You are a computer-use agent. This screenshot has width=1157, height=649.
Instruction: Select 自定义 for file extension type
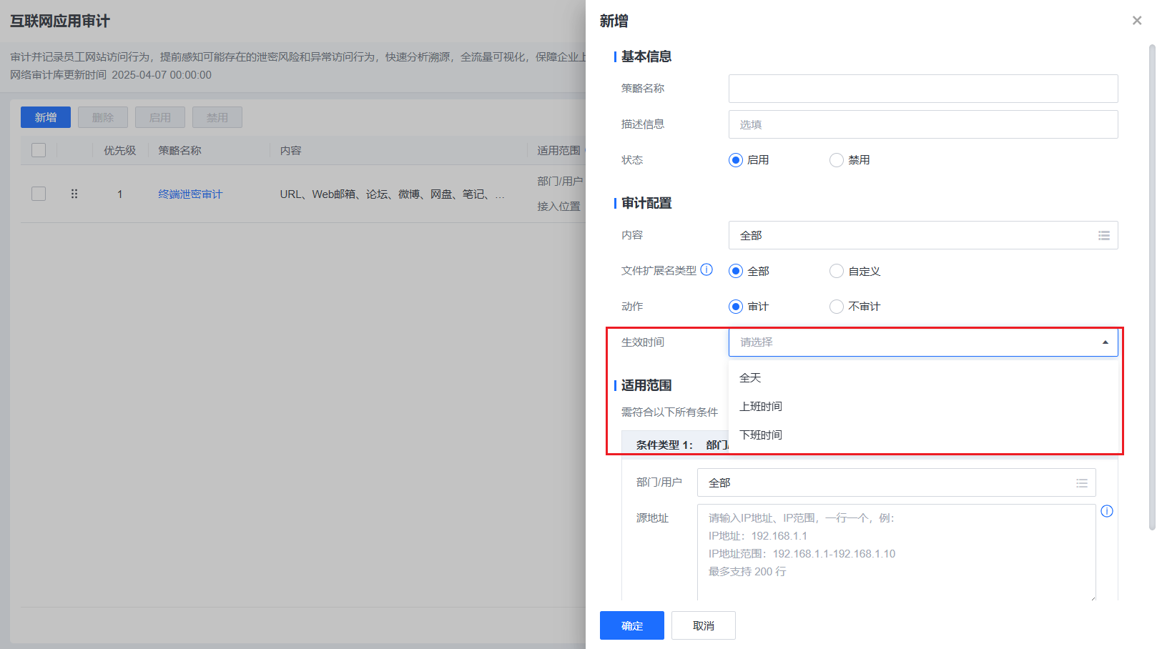pyautogui.click(x=836, y=271)
